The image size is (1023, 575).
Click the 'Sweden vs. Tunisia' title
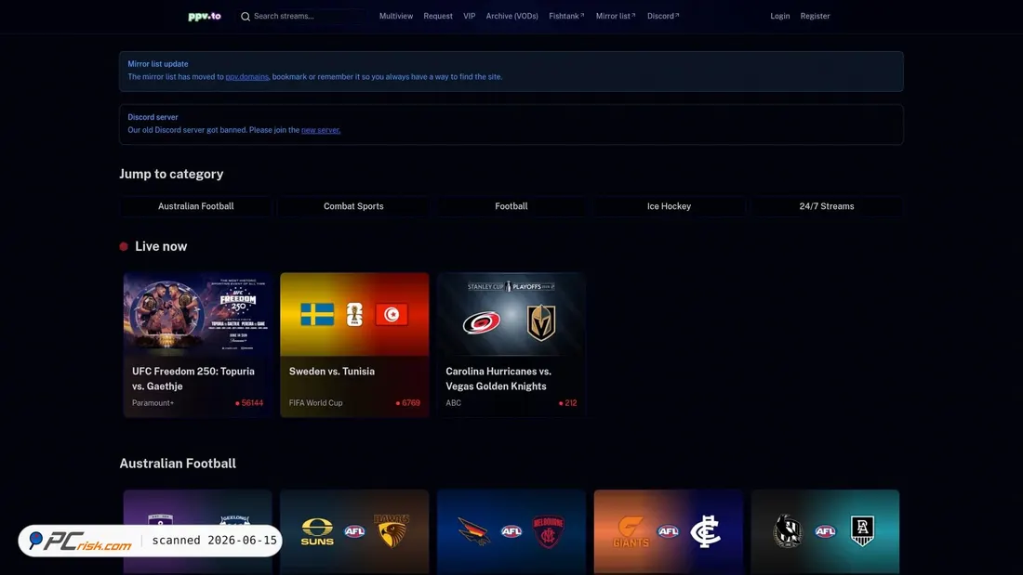click(x=332, y=372)
